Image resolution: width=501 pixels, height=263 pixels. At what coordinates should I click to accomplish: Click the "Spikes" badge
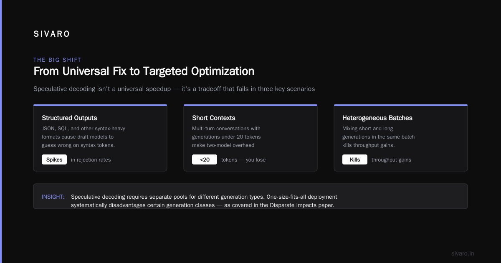tap(54, 159)
